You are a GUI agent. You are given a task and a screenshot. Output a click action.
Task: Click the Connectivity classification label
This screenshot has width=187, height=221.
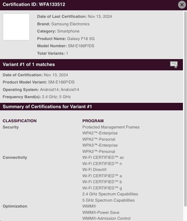point(15,158)
